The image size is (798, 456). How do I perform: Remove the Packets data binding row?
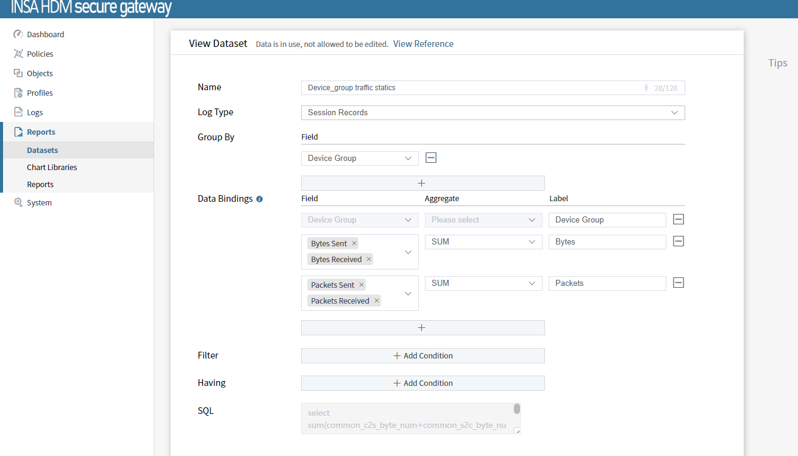point(679,283)
